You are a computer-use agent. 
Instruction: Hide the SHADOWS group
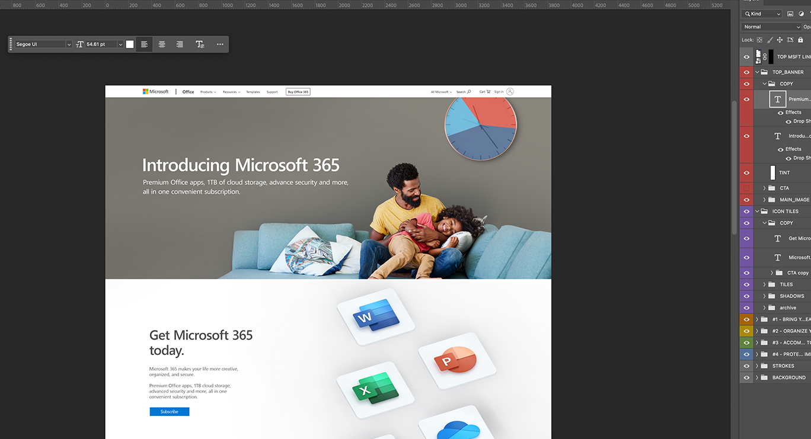tap(746, 296)
